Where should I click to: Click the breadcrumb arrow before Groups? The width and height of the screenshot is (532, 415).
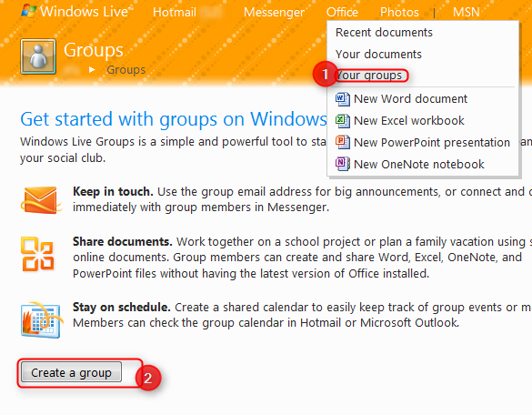click(92, 69)
